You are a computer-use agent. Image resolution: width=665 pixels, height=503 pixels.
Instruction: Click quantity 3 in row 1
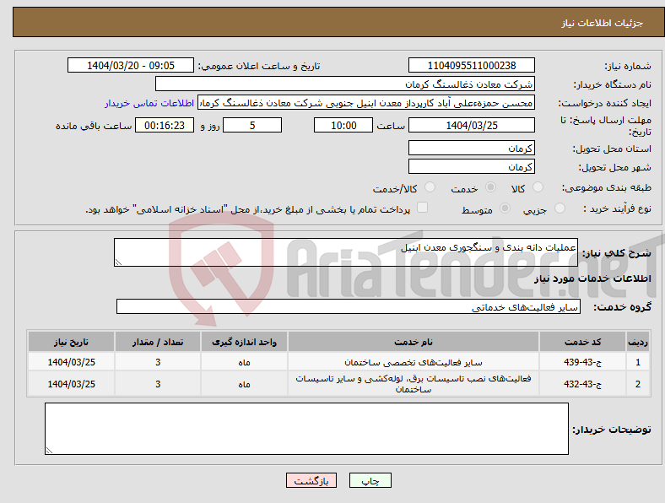point(158,362)
